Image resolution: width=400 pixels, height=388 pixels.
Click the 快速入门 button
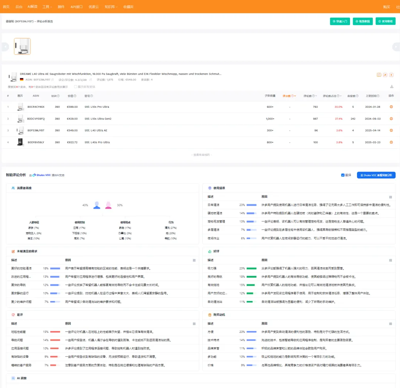[340, 21]
